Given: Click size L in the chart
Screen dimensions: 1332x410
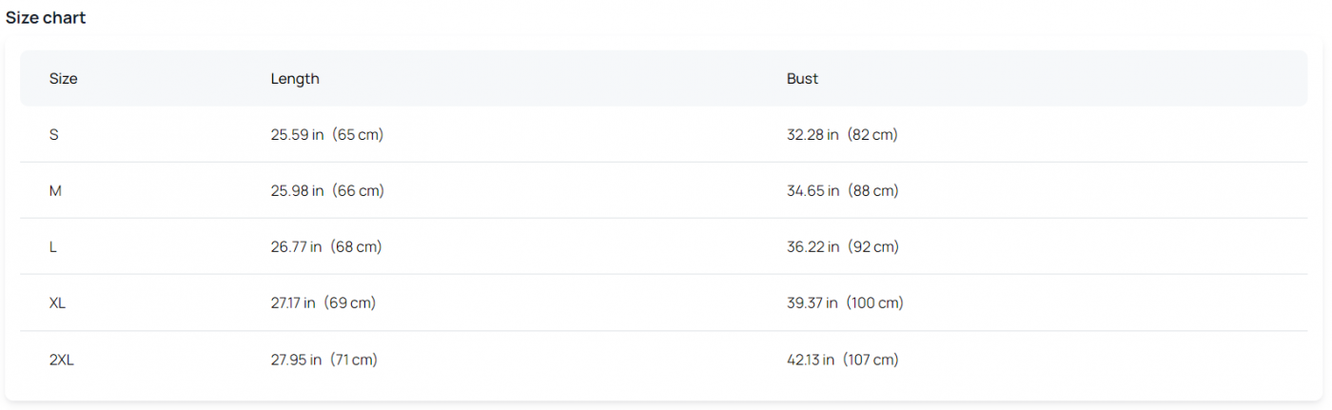Looking at the screenshot, I should coord(53,247).
